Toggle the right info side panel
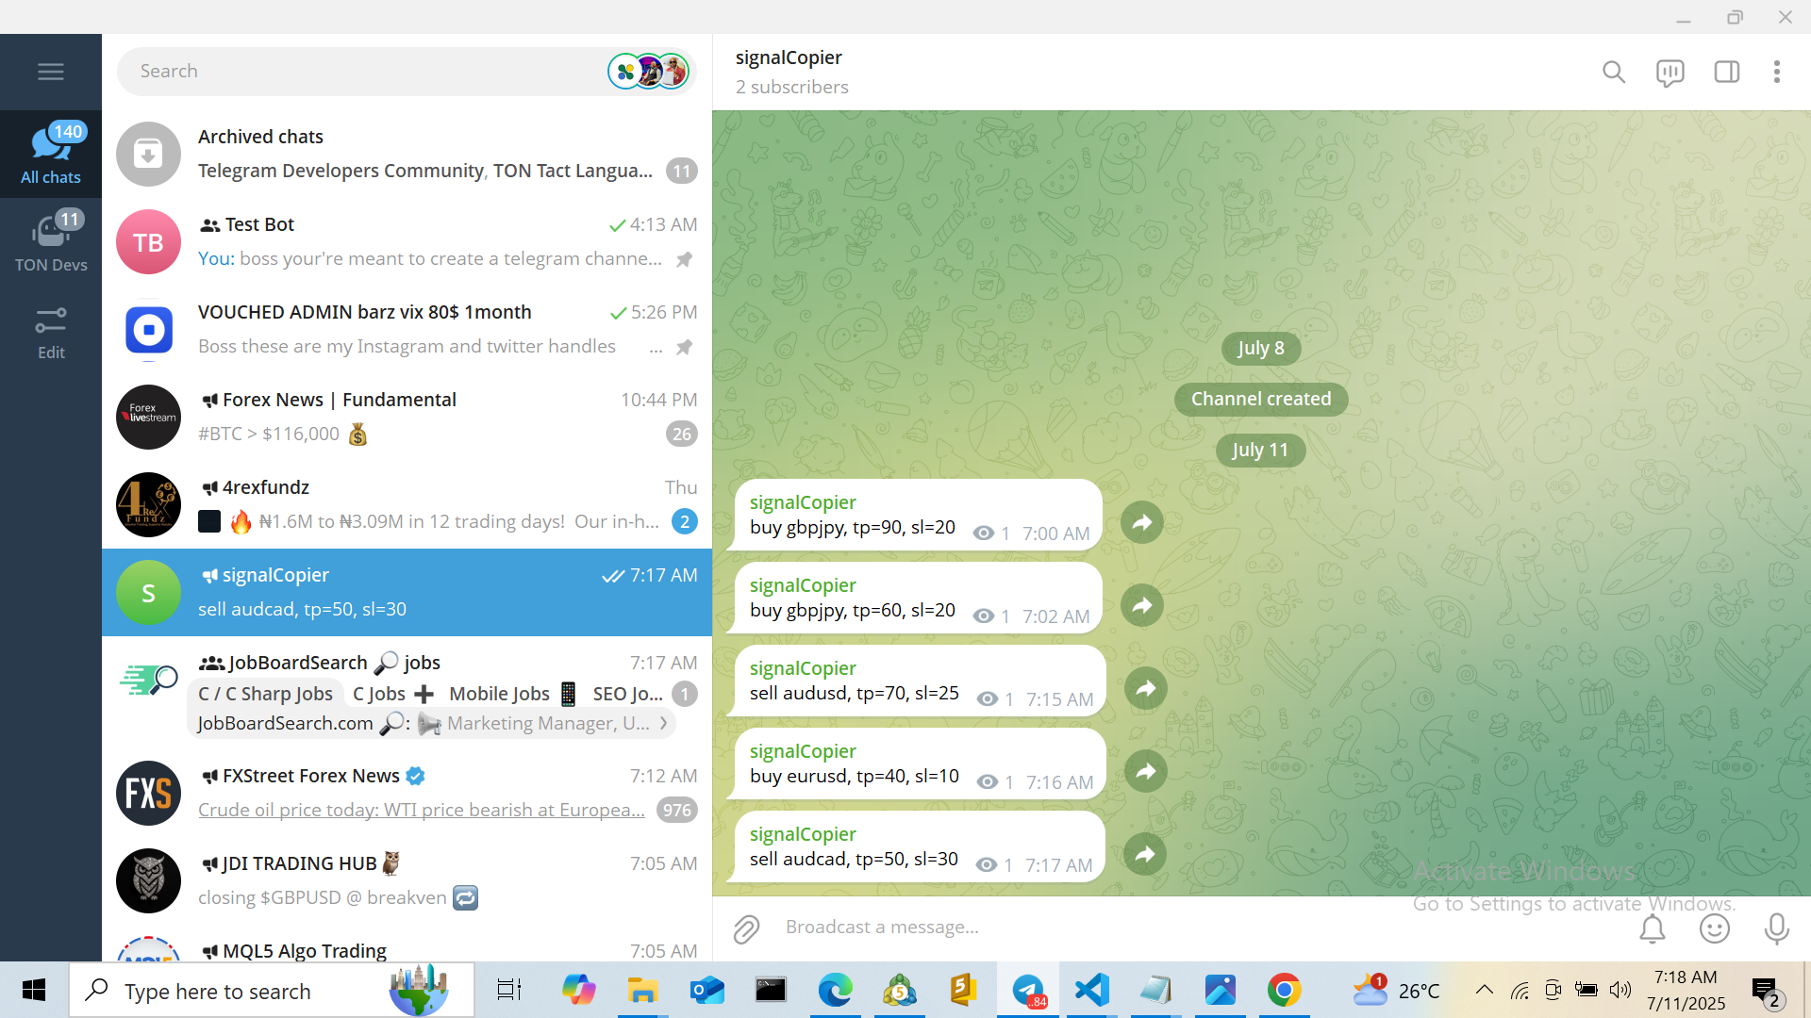 1726,73
